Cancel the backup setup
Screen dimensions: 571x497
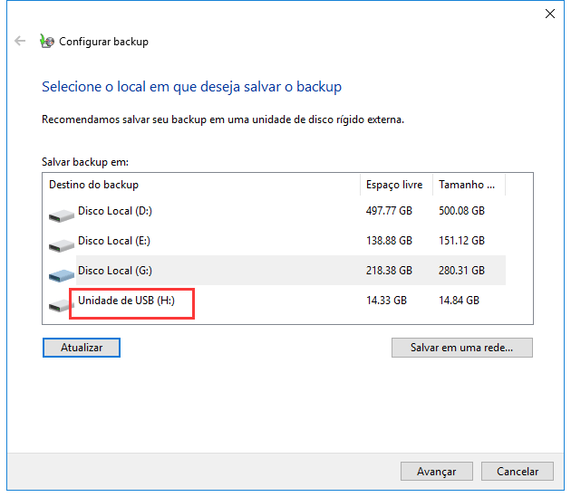[x=517, y=471]
